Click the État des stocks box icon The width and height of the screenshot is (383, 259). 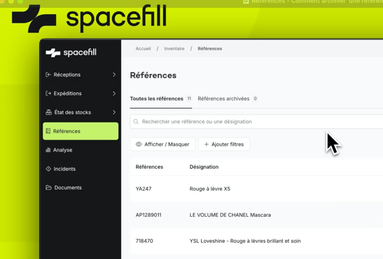click(x=48, y=113)
